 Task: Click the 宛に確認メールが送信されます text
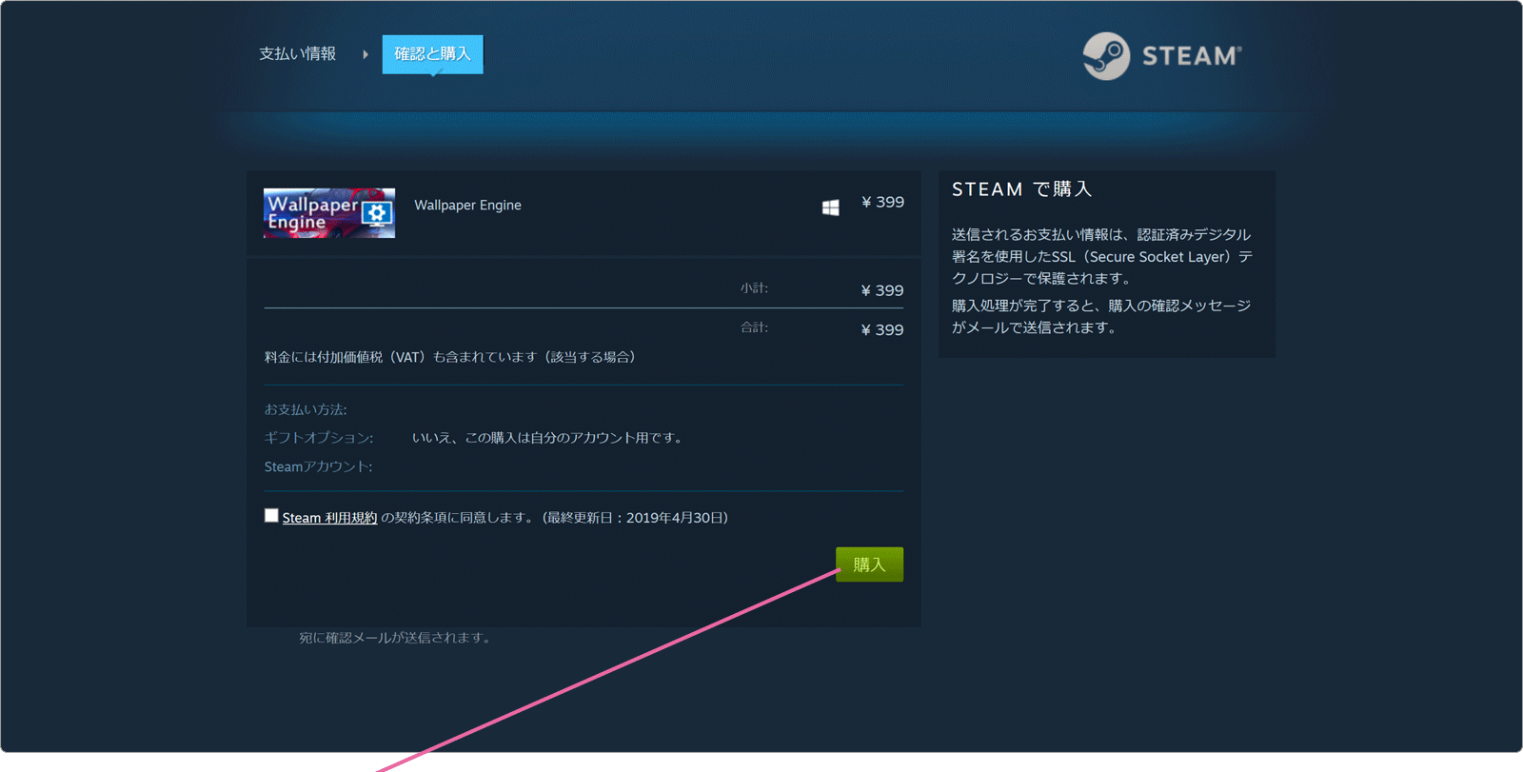[x=397, y=638]
